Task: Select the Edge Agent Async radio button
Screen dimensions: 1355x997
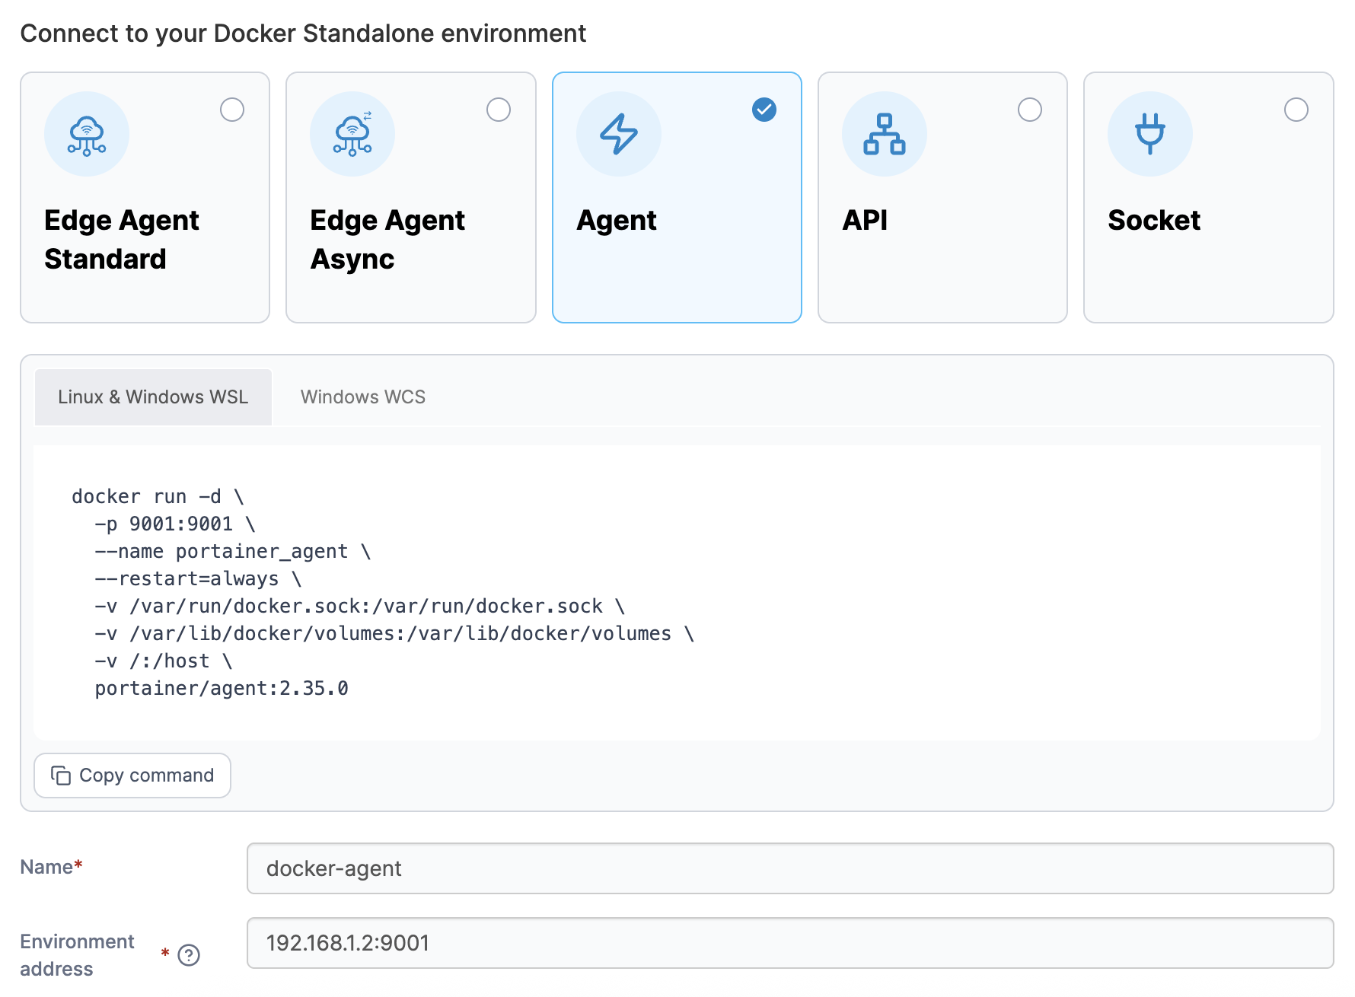Action: tap(499, 110)
